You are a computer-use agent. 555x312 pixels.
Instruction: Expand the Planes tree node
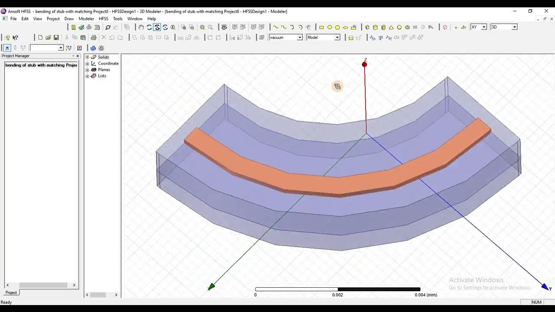coord(87,70)
